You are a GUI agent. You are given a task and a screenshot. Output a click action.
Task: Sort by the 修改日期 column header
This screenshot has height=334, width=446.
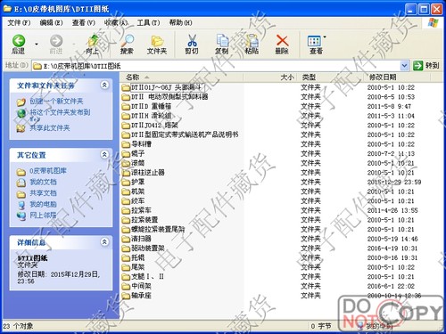point(398,77)
